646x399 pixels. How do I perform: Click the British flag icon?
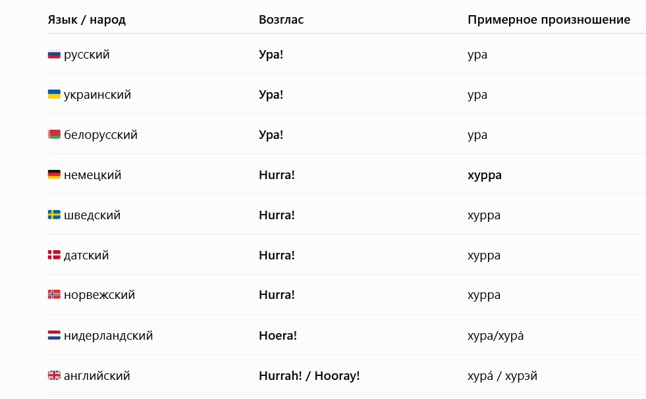54,375
